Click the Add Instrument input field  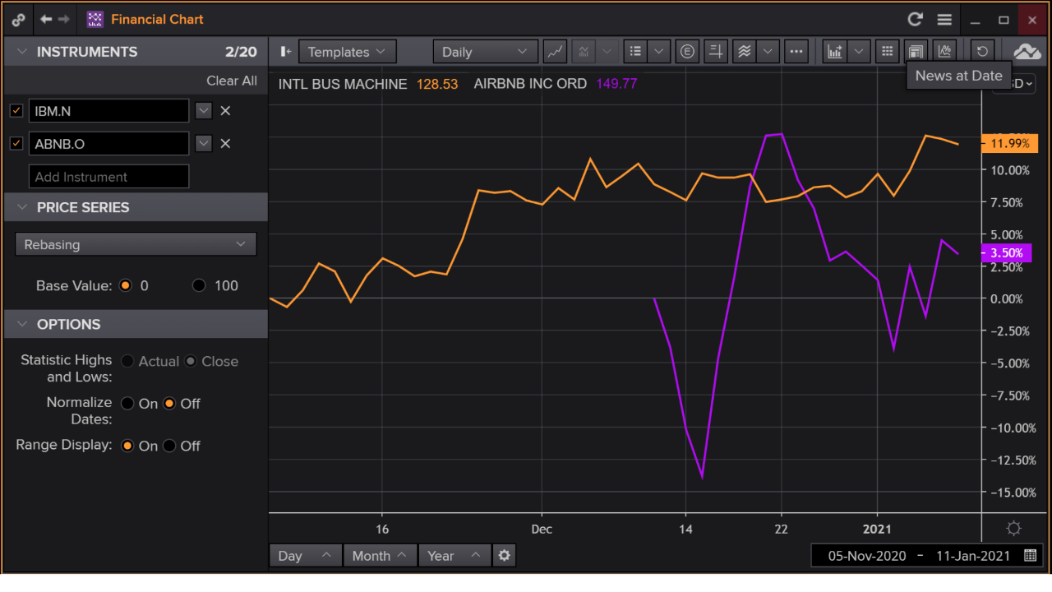coord(108,177)
